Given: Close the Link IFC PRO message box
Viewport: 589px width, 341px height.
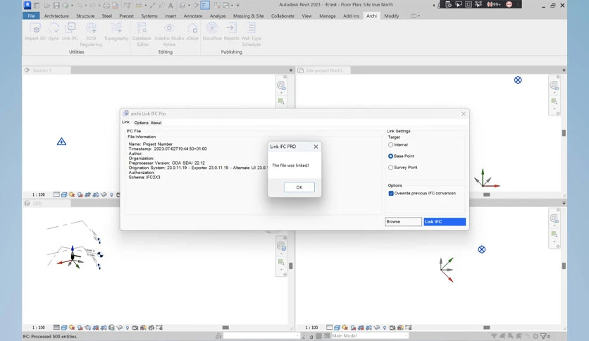Looking at the screenshot, I should pyautogui.click(x=316, y=147).
